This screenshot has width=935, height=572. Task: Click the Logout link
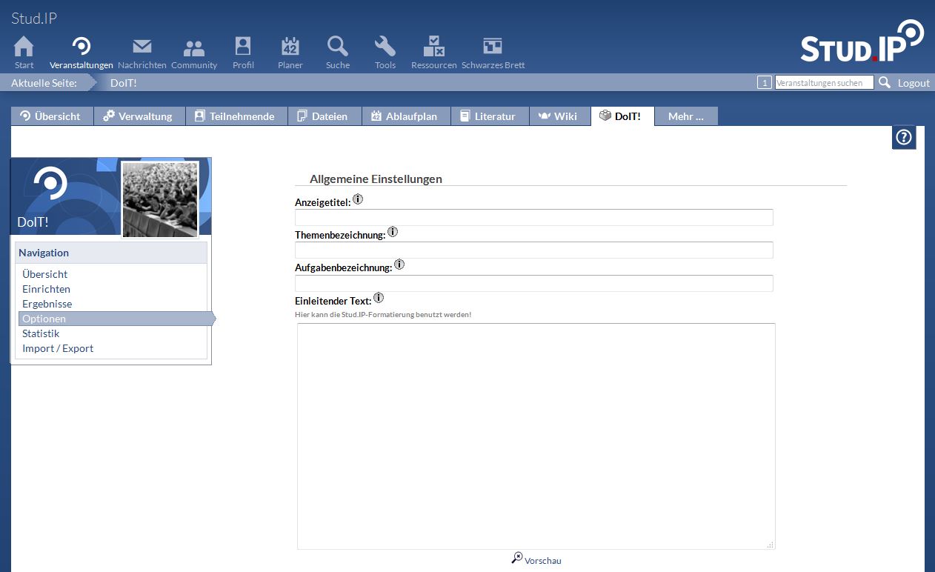(914, 83)
